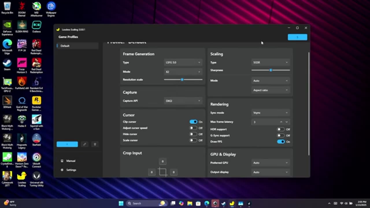Select the Default game profile
The height and width of the screenshot is (208, 370).
[77, 46]
